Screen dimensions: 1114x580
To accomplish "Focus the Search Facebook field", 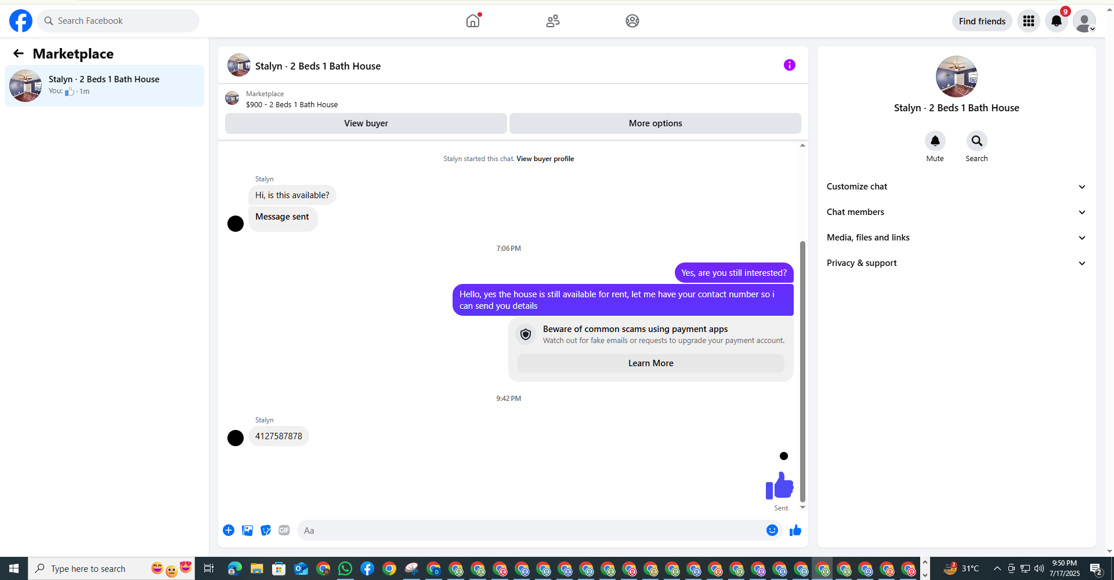I will [118, 21].
